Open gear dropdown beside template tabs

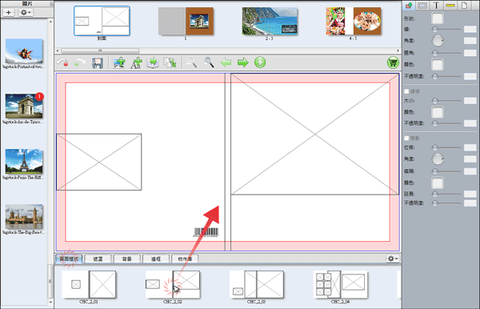pyautogui.click(x=393, y=259)
